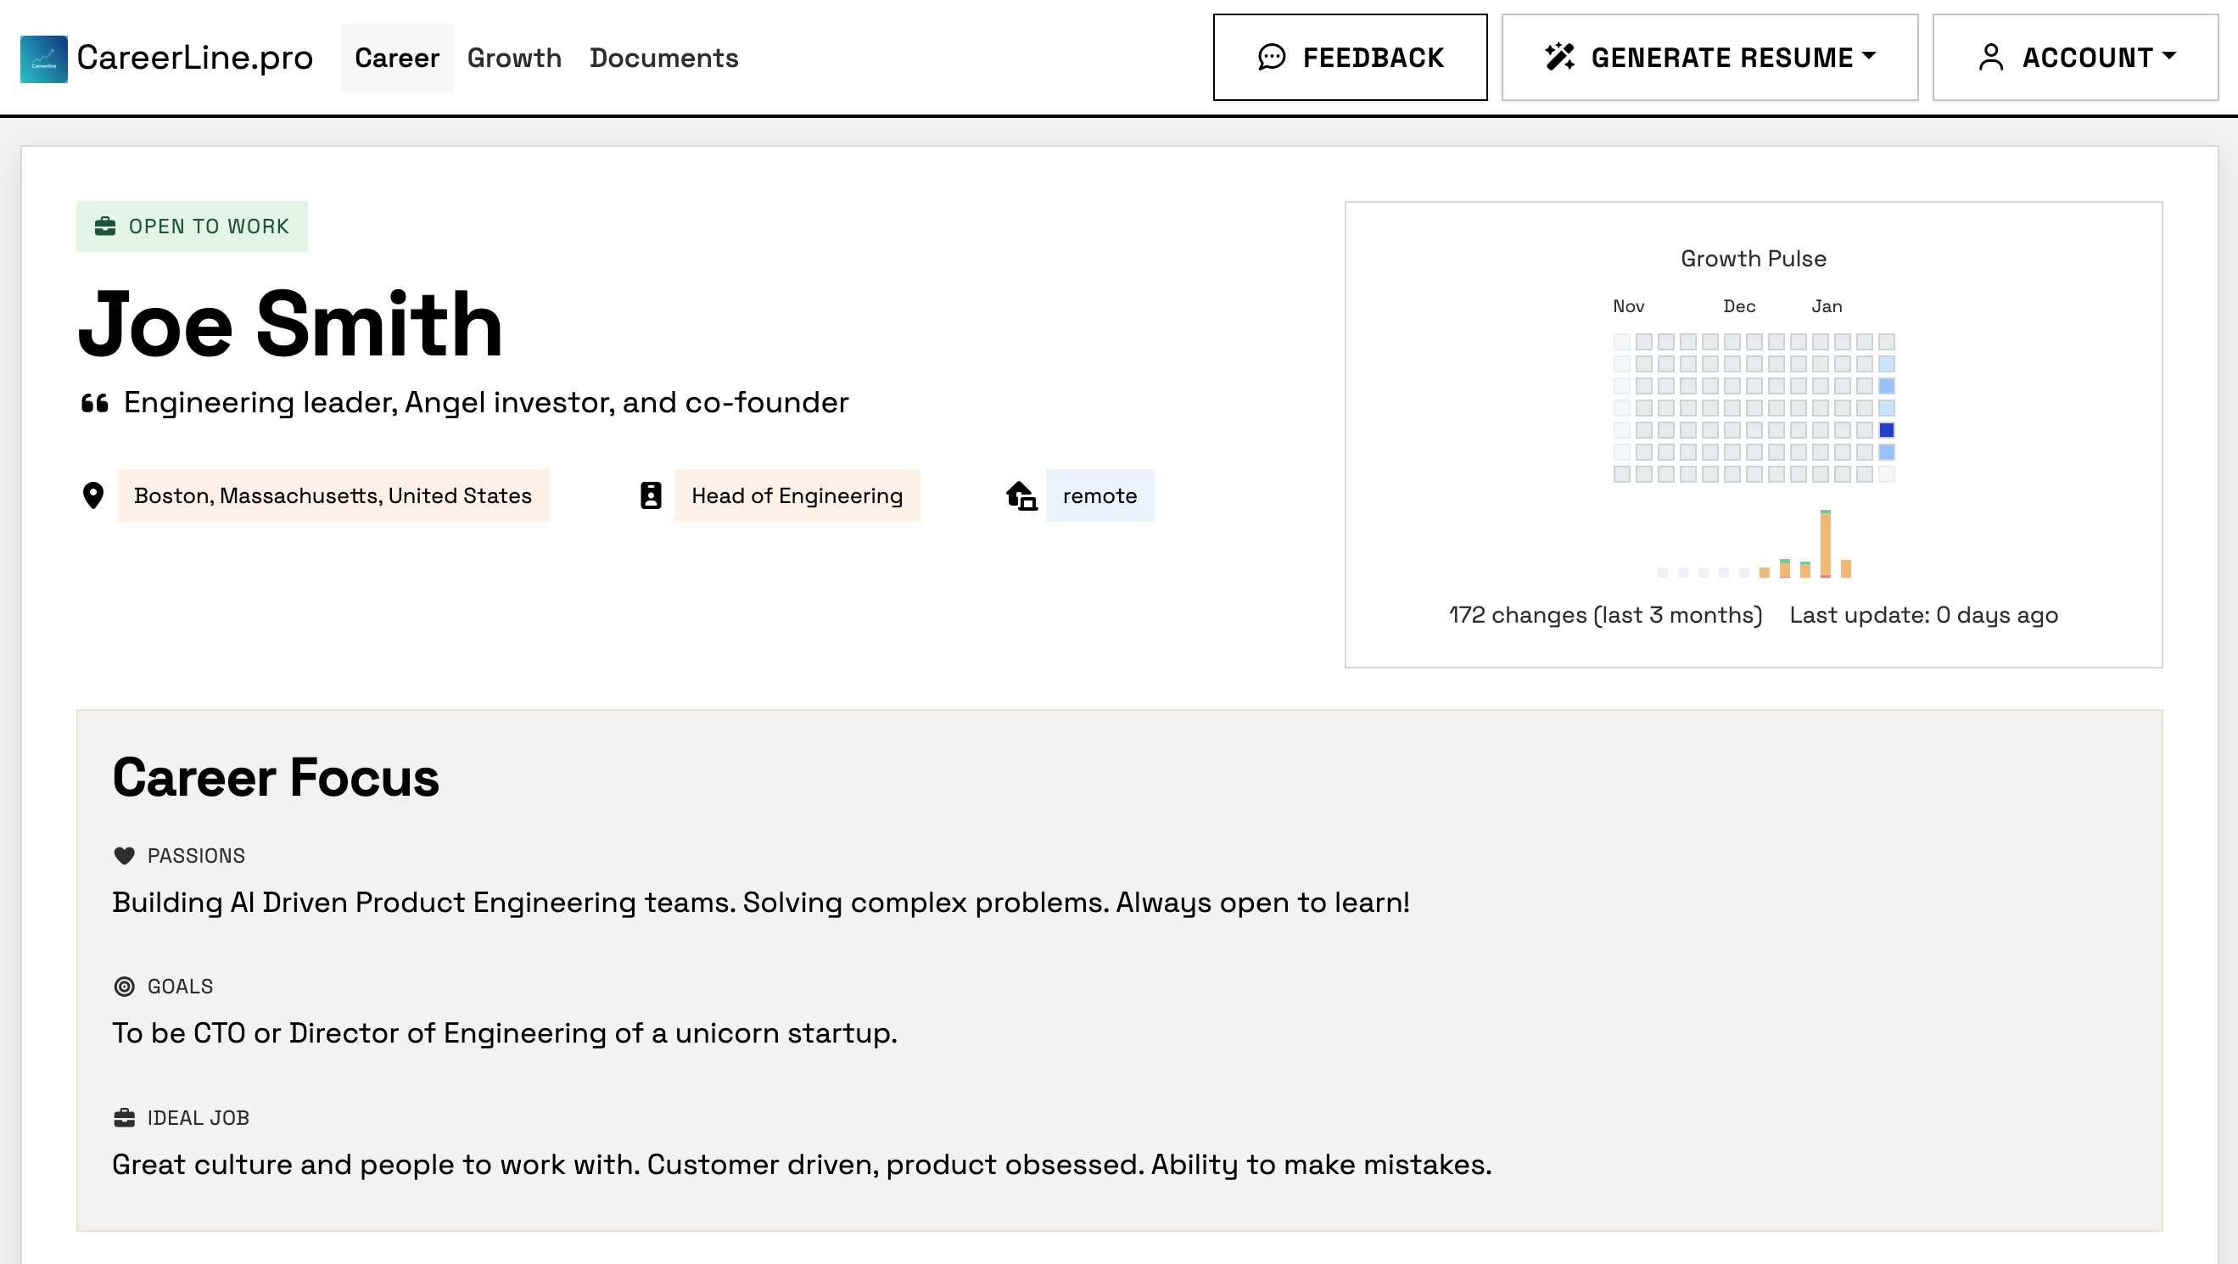Toggle the Open to Work status badge

tap(192, 225)
